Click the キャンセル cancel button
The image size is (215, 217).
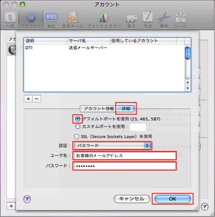[132, 199]
